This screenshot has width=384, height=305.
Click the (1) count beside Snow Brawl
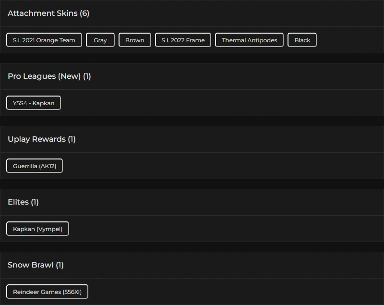pyautogui.click(x=60, y=265)
